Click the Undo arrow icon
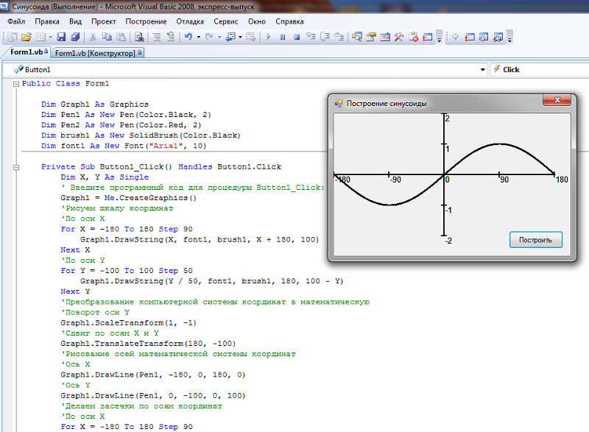Image resolution: width=589 pixels, height=432 pixels. coord(188,37)
